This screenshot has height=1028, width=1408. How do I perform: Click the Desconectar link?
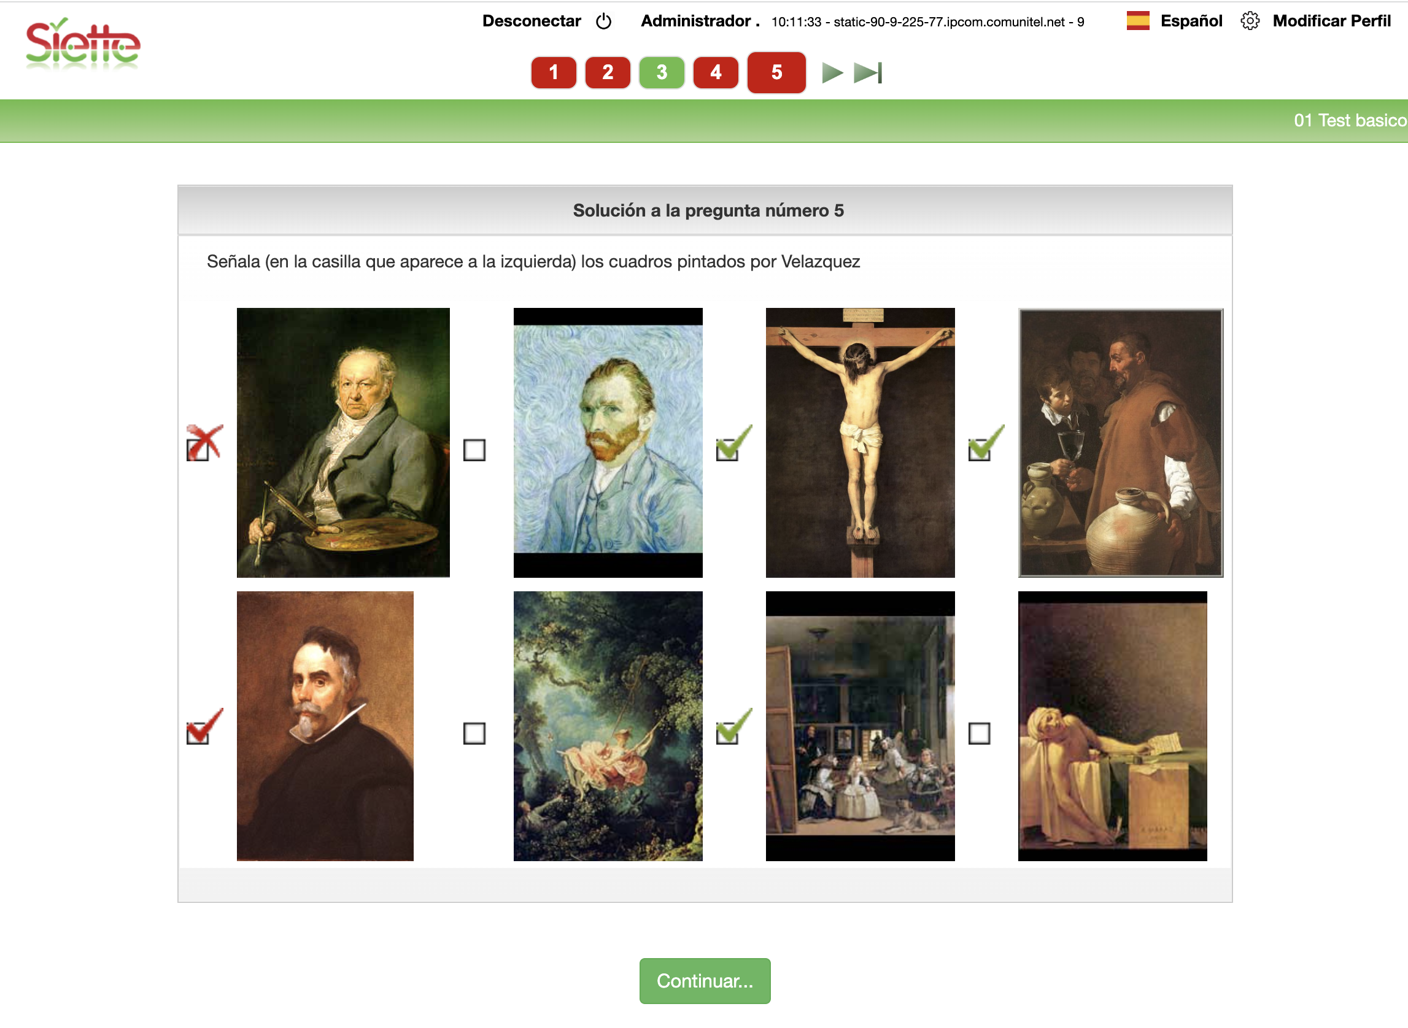(x=532, y=21)
